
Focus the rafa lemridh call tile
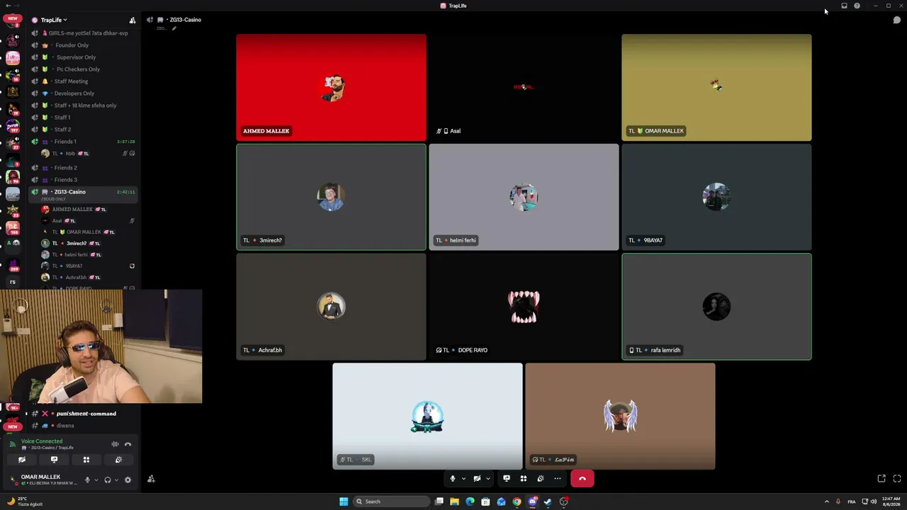point(716,307)
